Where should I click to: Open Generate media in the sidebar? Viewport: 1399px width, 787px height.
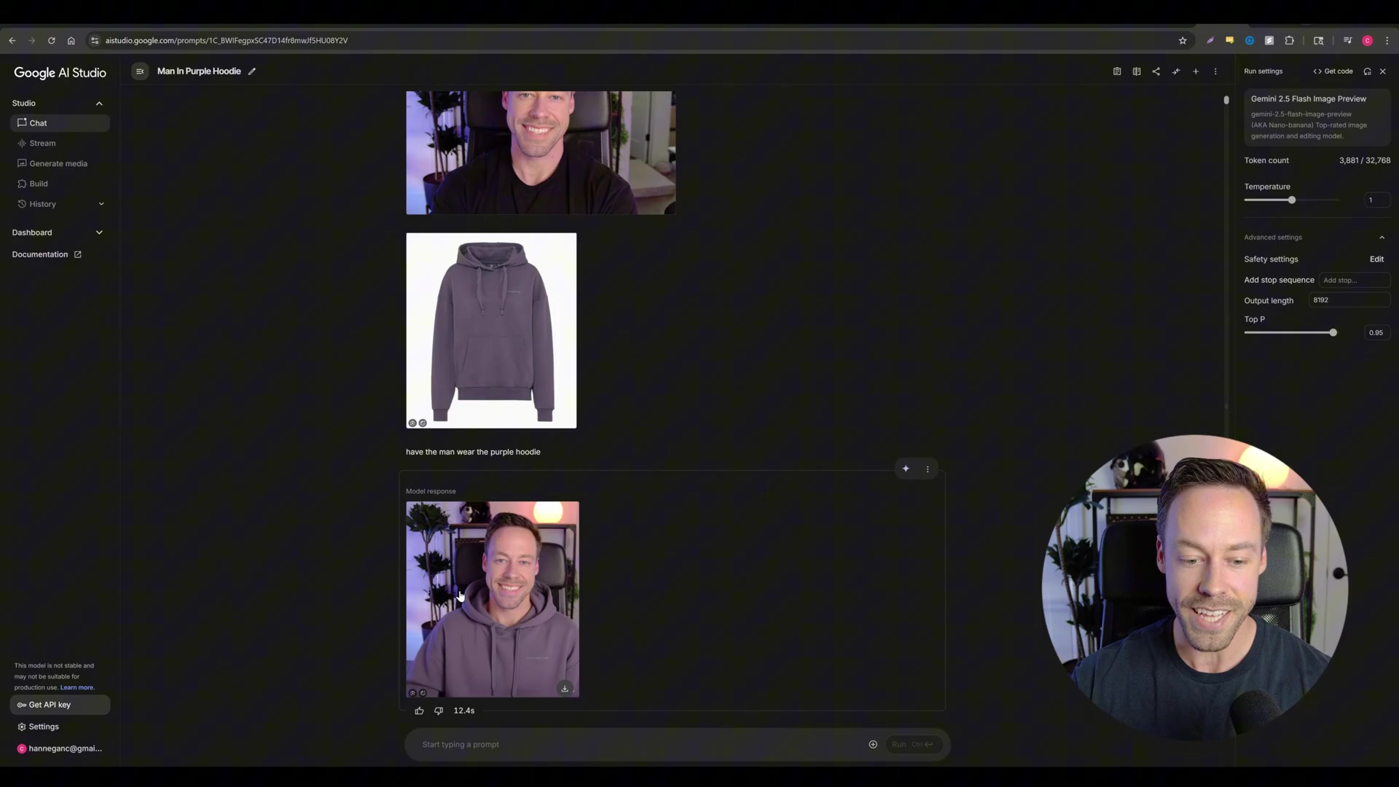tap(58, 164)
